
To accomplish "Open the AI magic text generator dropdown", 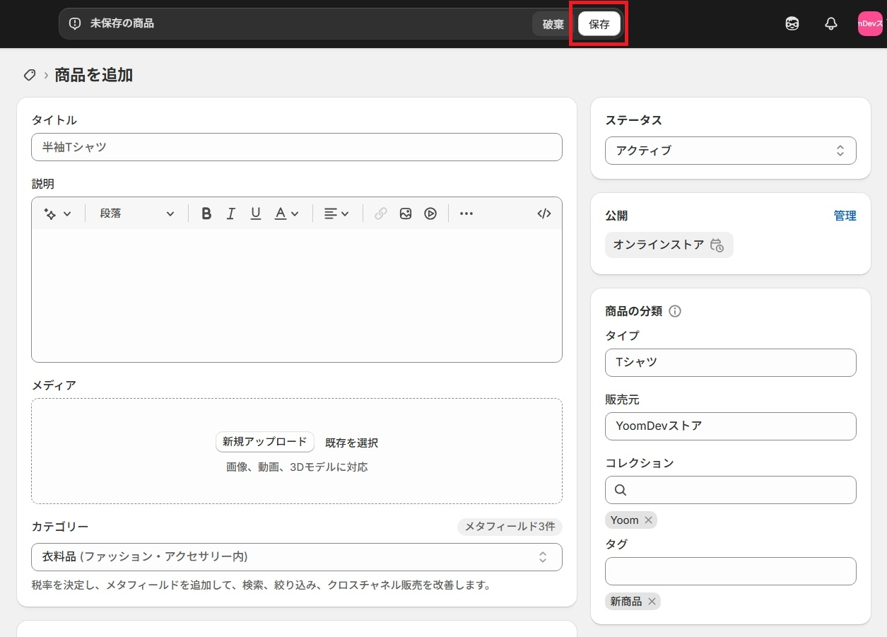I will (58, 214).
